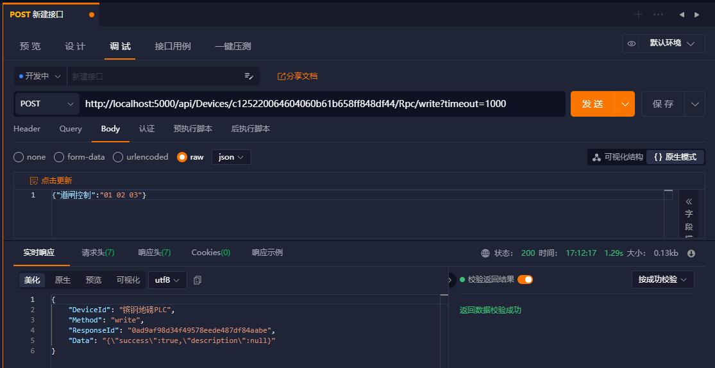Expand the validation panel arrow handle

point(451,280)
